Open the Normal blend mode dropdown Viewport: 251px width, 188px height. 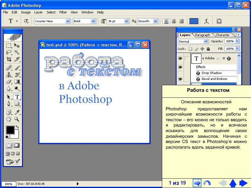(x=206, y=41)
